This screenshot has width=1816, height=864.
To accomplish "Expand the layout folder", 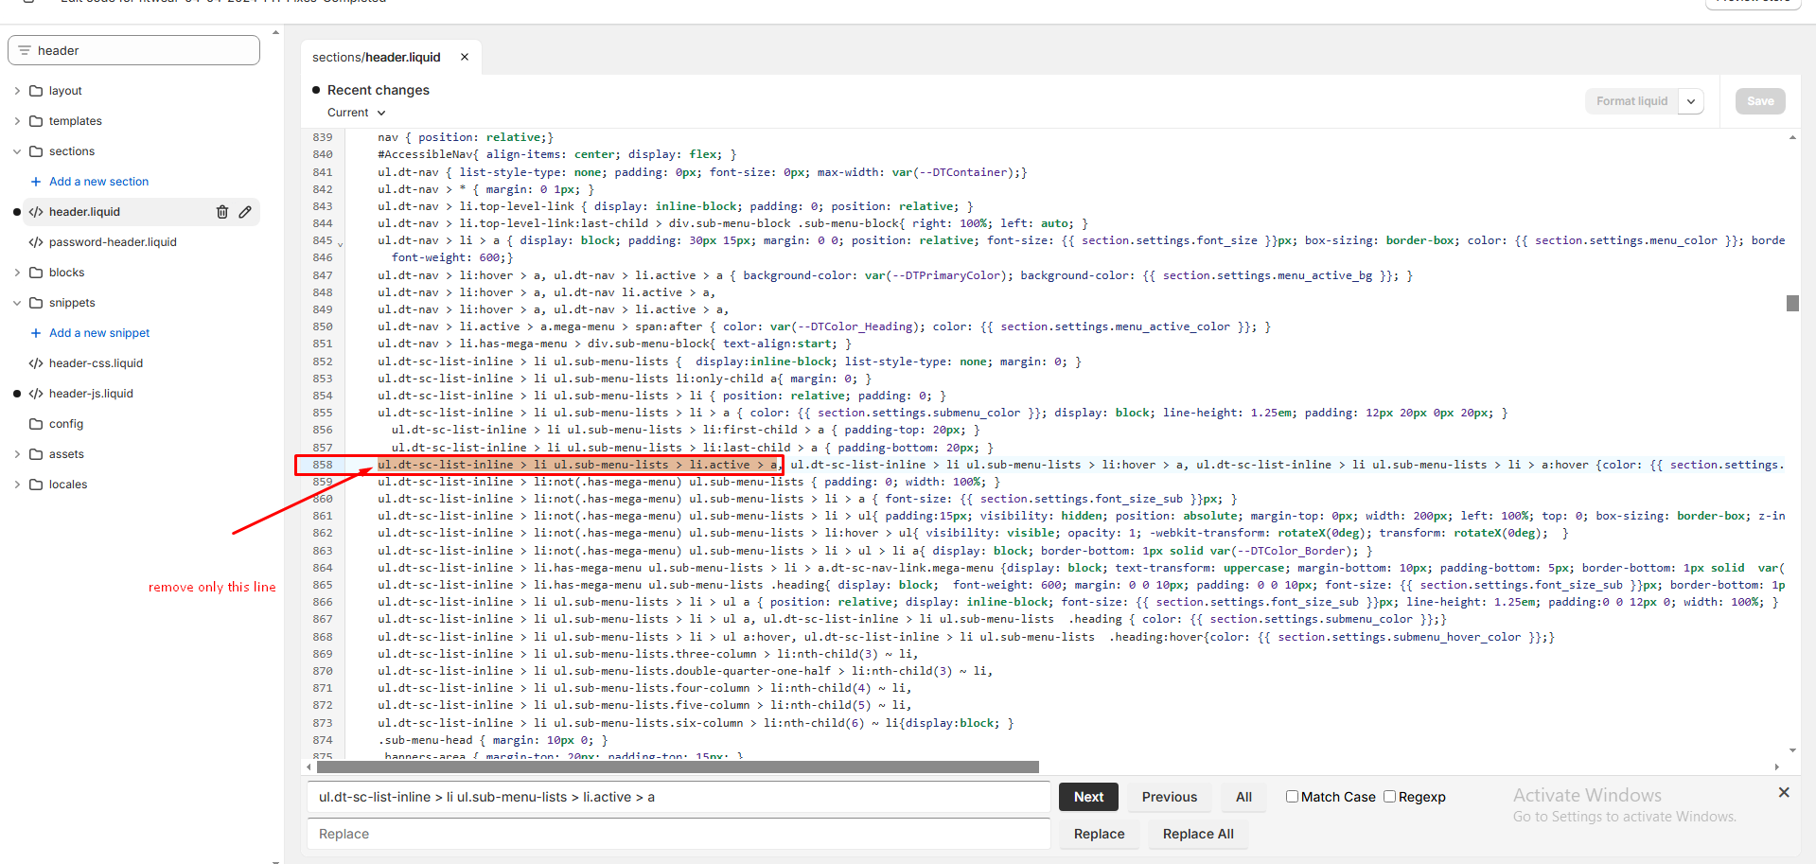I will click(x=17, y=91).
